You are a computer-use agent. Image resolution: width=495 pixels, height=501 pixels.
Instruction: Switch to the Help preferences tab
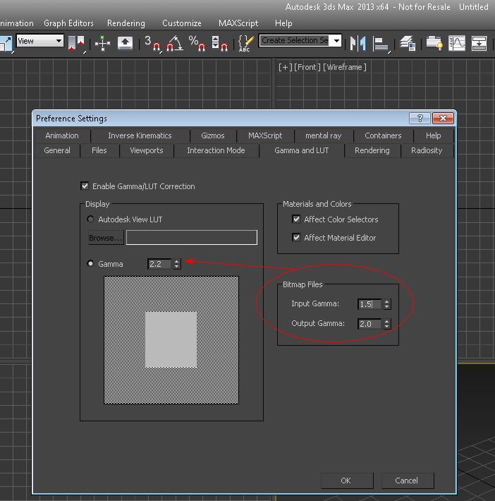[x=433, y=135]
